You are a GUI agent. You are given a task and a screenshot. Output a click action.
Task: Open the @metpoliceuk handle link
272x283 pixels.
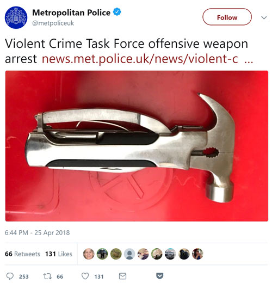tap(53, 23)
